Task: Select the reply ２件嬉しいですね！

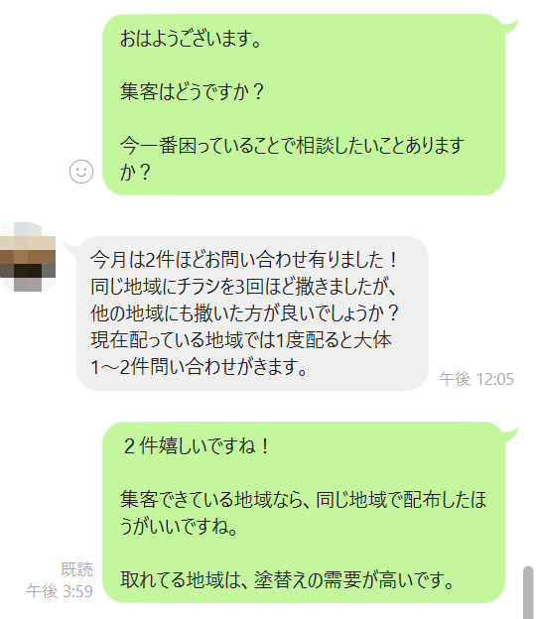Action: point(196,446)
